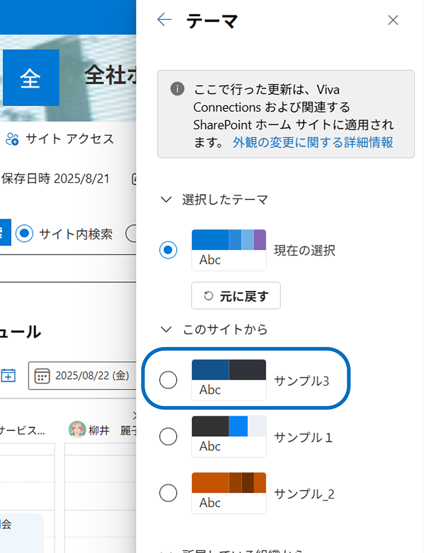Pick the サンプル_2 theme radio button

tap(168, 494)
